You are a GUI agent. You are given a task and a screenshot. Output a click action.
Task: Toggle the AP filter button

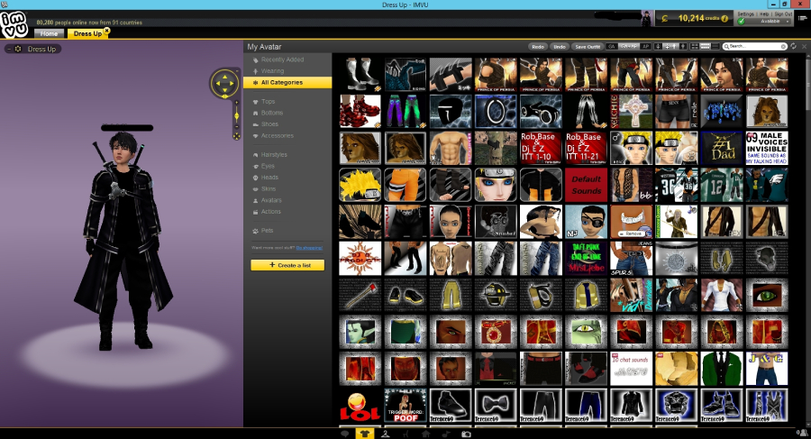(645, 47)
